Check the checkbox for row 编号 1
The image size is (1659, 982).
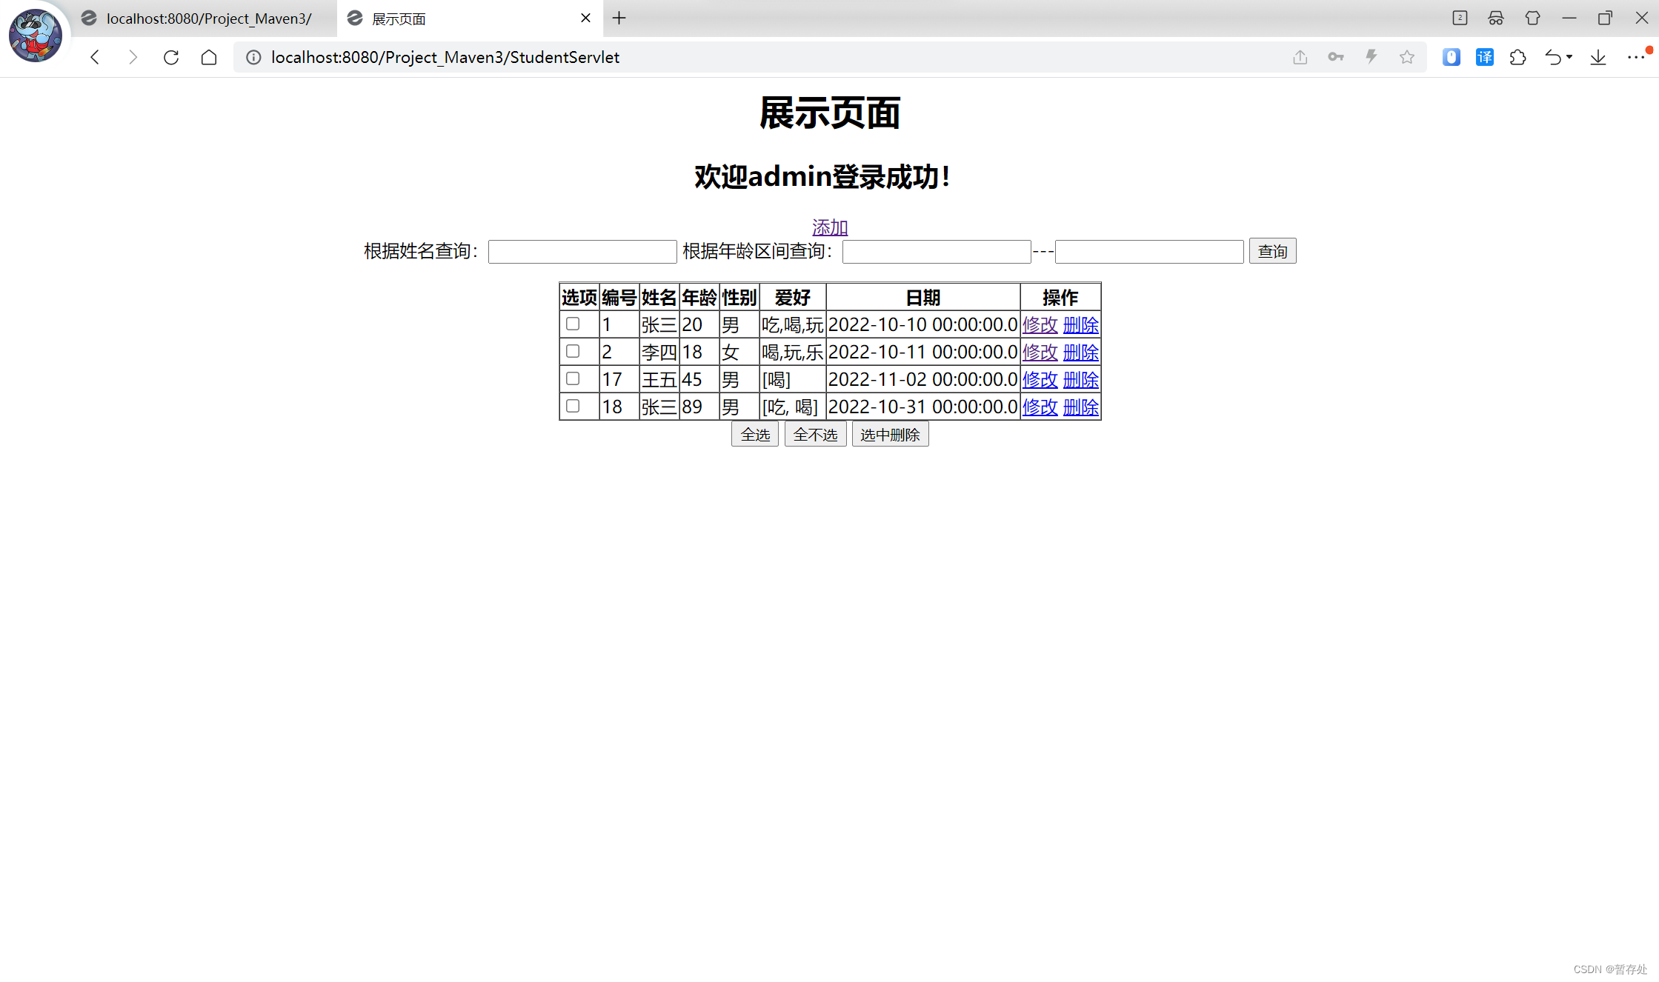(x=573, y=324)
